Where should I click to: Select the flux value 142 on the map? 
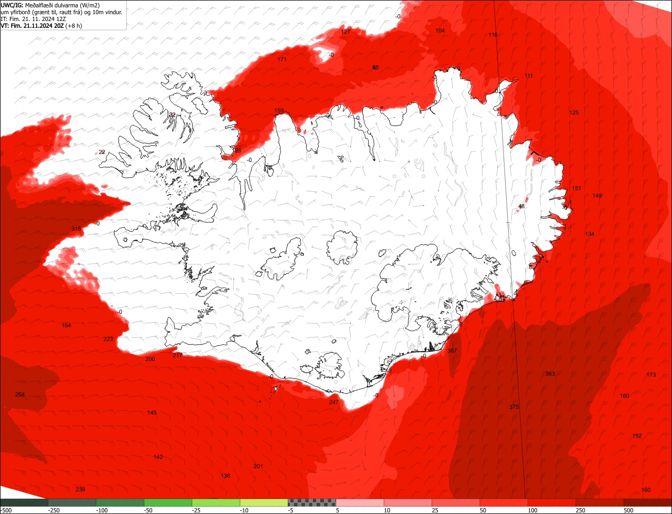click(158, 457)
